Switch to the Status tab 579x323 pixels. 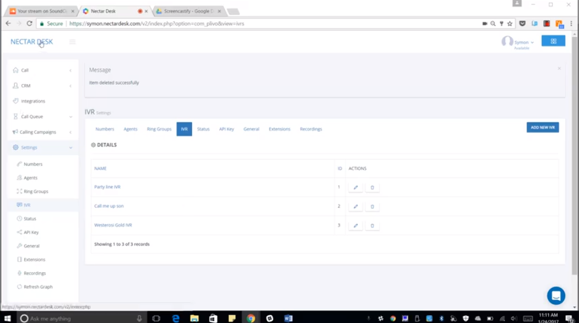pos(203,129)
